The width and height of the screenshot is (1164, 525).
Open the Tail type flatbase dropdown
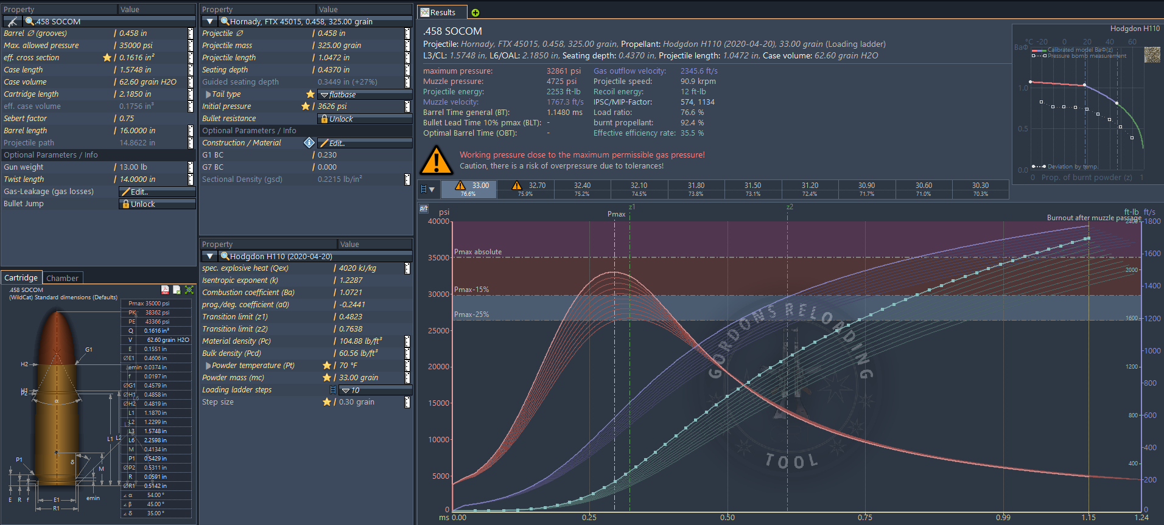coord(365,95)
